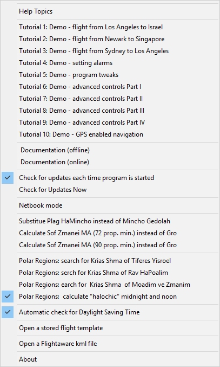Open a stored flight template
The width and height of the screenshot is (220, 367).
pos(110,328)
